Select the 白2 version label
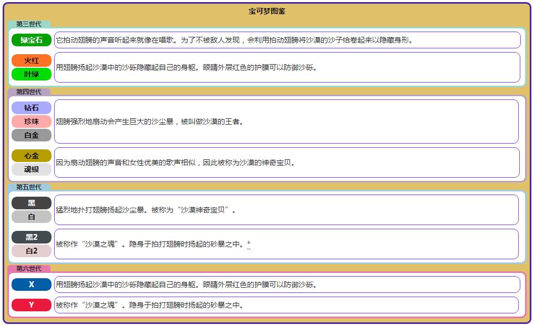534x325 pixels. 32,250
